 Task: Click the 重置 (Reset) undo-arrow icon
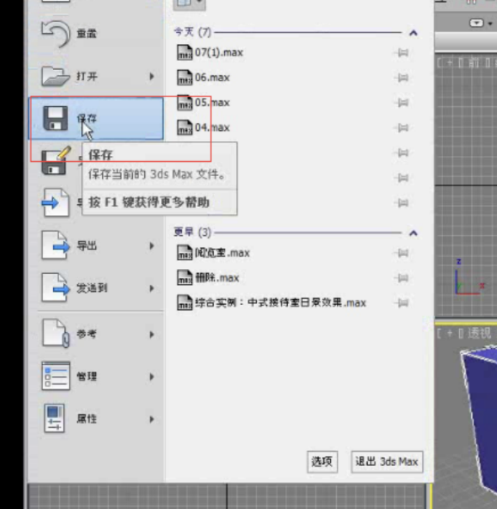(x=55, y=34)
